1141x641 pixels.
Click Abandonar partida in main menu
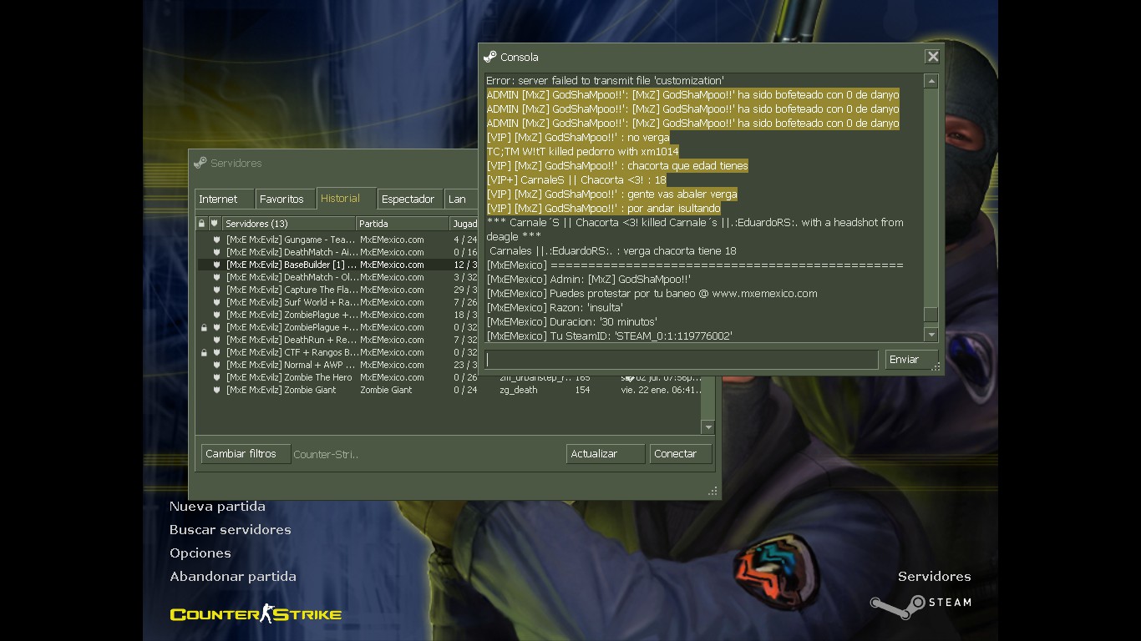tap(233, 577)
